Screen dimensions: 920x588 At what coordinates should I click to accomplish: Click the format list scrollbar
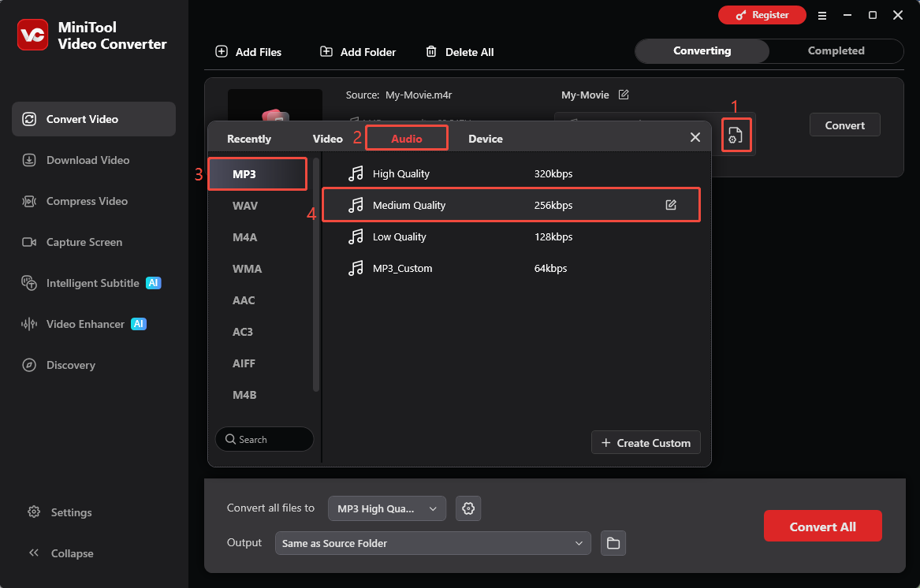(315, 274)
